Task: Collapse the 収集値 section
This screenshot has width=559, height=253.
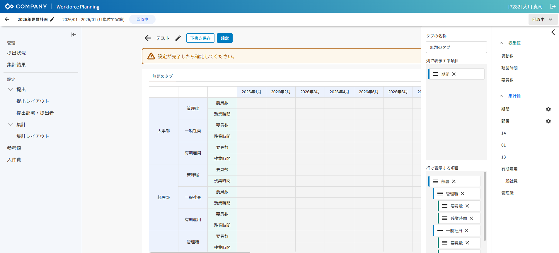Action: 501,43
